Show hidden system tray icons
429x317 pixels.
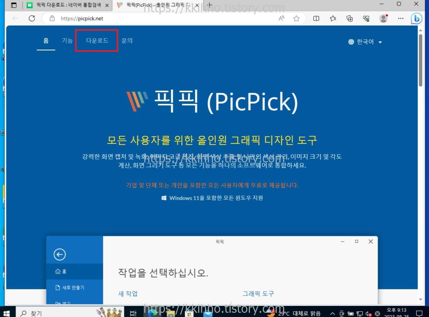(x=332, y=314)
